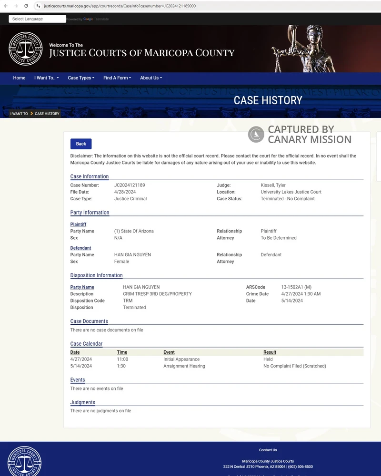Click the browser forward arrow
The width and height of the screenshot is (381, 476).
pos(16,6)
